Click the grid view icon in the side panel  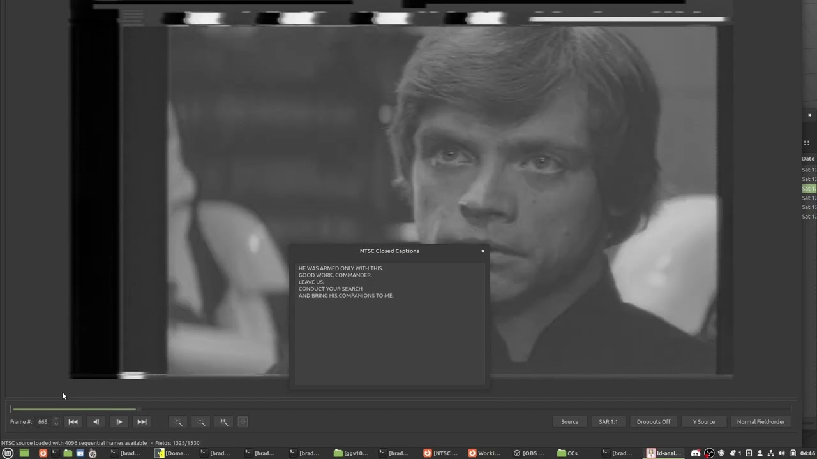point(807,143)
